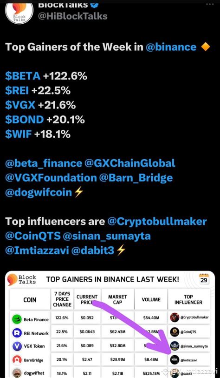The image size is (220, 378).
Task: Tap the $BETA cashtag
Action: point(23,76)
